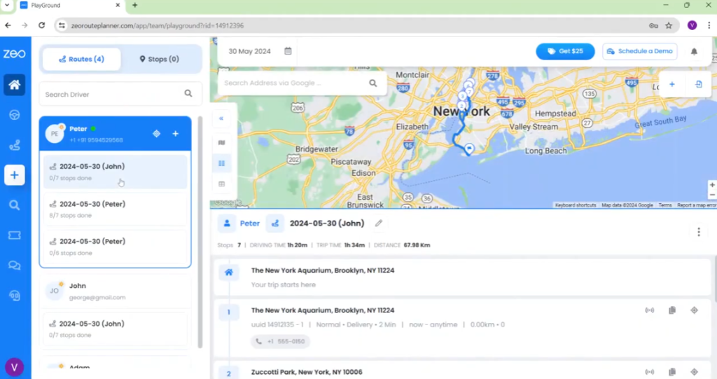Switch to the Routes (4) tab
717x379 pixels.
pyautogui.click(x=81, y=59)
